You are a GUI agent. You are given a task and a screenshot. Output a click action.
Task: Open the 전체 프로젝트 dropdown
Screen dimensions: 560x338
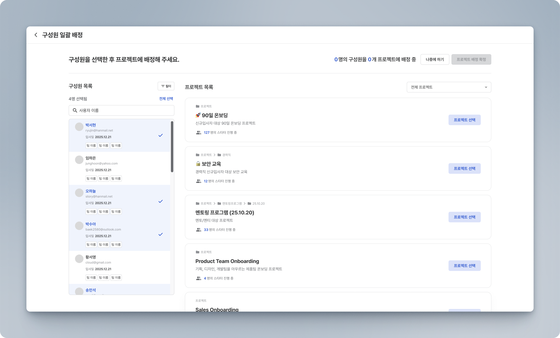(449, 87)
